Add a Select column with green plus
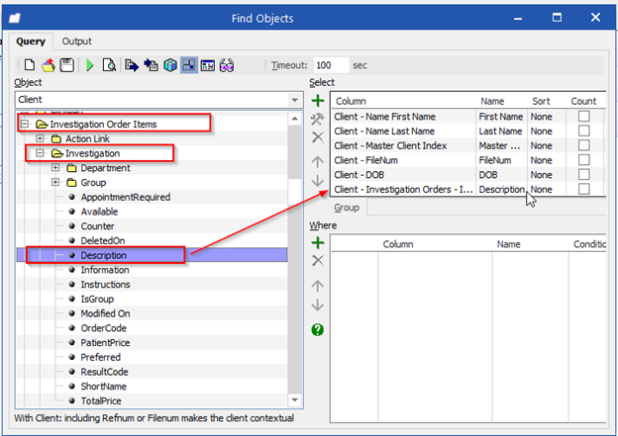Screen dimensions: 618x436 coord(318,101)
